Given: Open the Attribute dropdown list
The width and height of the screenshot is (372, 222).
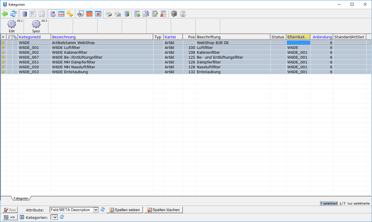Looking at the screenshot, I should point(96,210).
